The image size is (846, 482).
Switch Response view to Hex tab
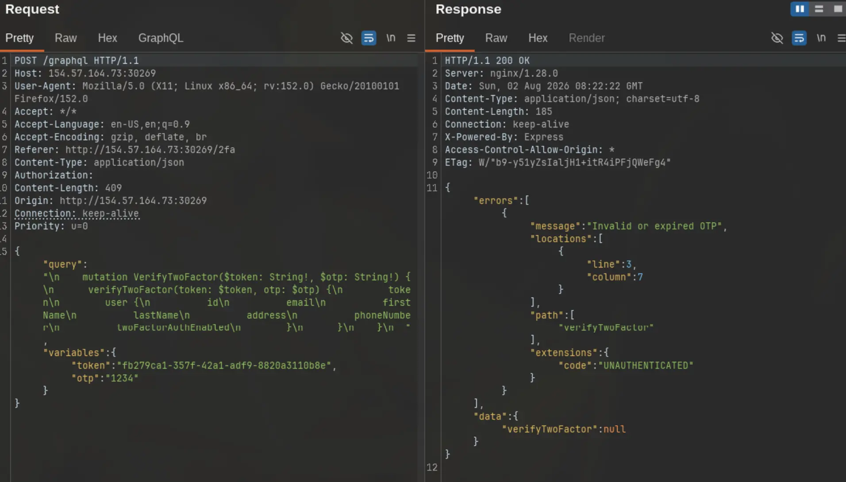pos(538,38)
